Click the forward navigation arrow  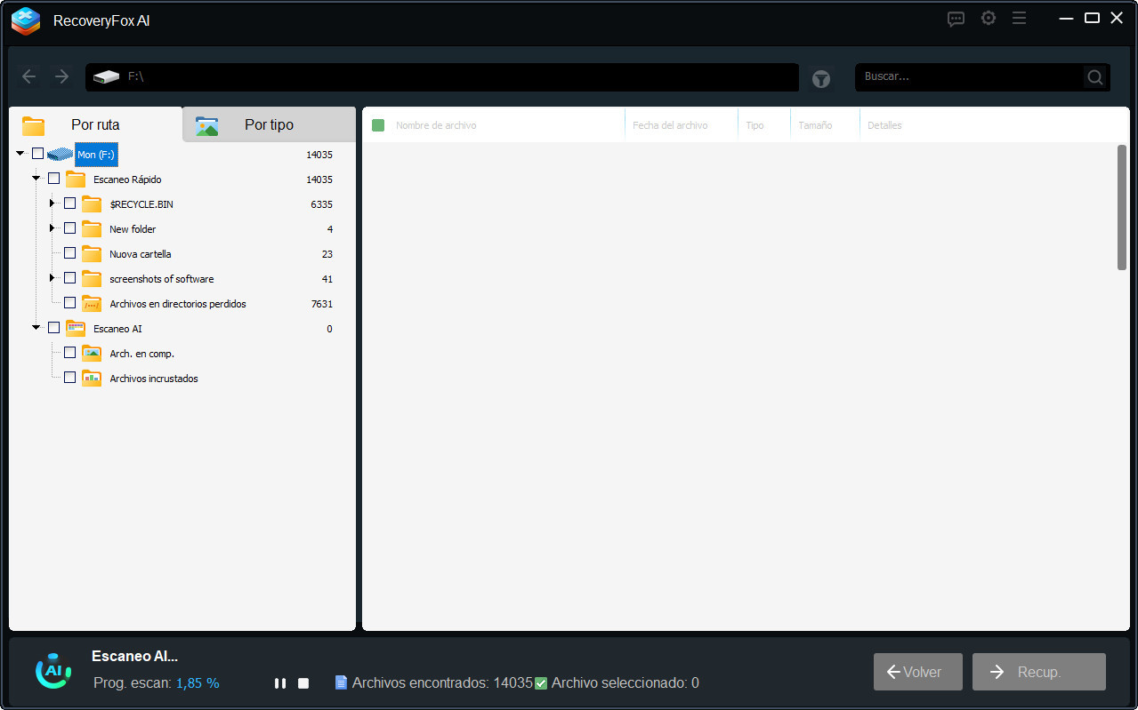tap(61, 77)
